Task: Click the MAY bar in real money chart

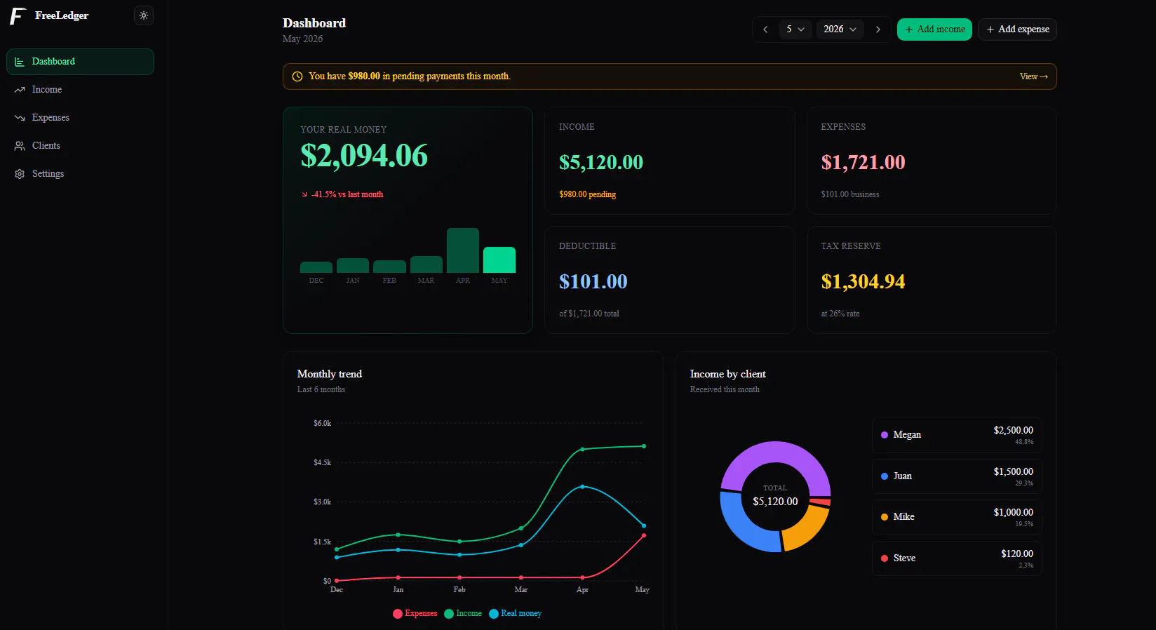Action: tap(499, 260)
